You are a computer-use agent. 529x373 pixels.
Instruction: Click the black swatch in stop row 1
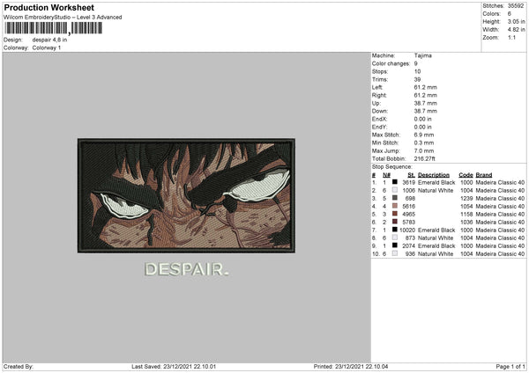pos(395,182)
